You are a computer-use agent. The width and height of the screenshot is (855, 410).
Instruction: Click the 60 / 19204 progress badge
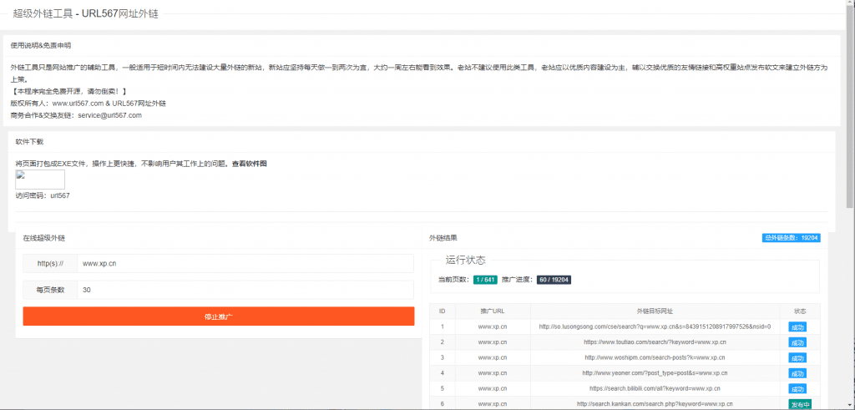pyautogui.click(x=554, y=279)
